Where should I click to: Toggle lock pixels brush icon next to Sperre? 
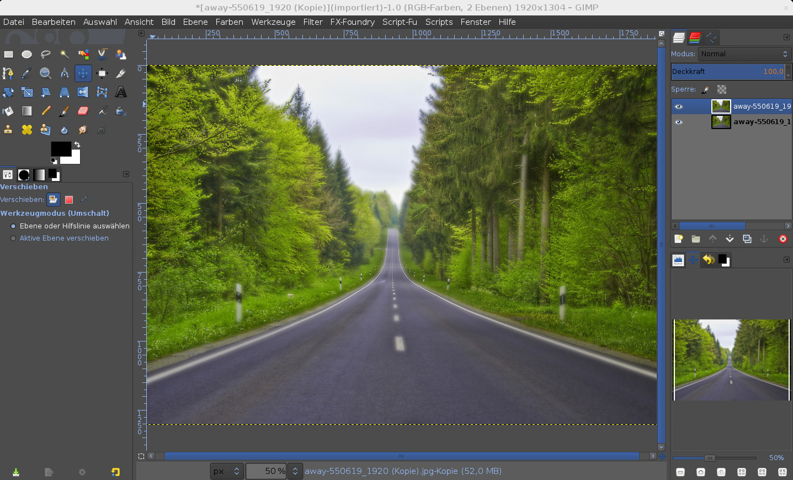(705, 89)
